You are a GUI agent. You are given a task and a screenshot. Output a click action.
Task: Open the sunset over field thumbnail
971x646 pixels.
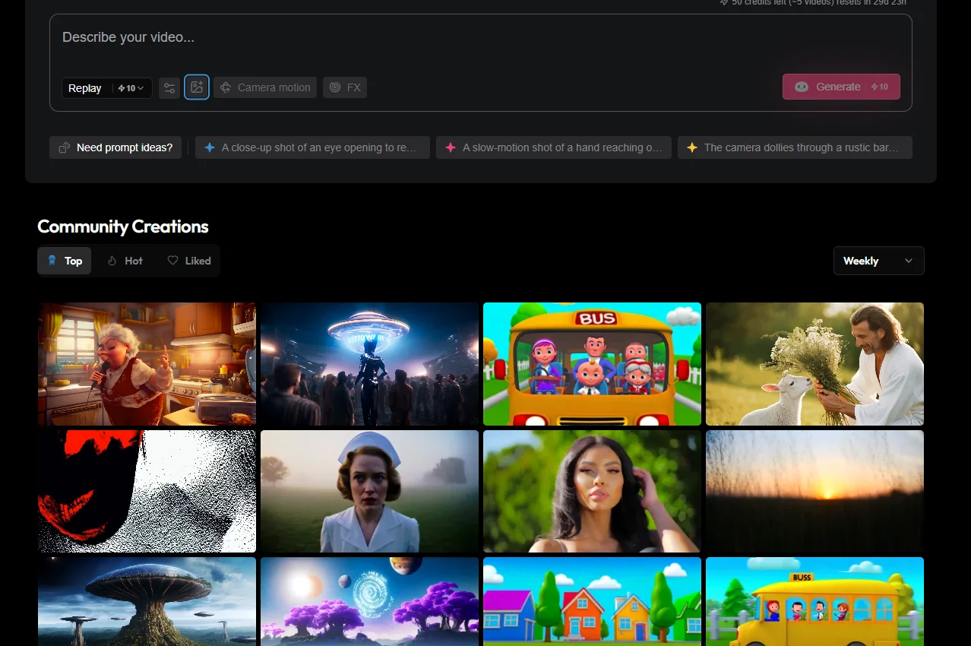coord(814,491)
